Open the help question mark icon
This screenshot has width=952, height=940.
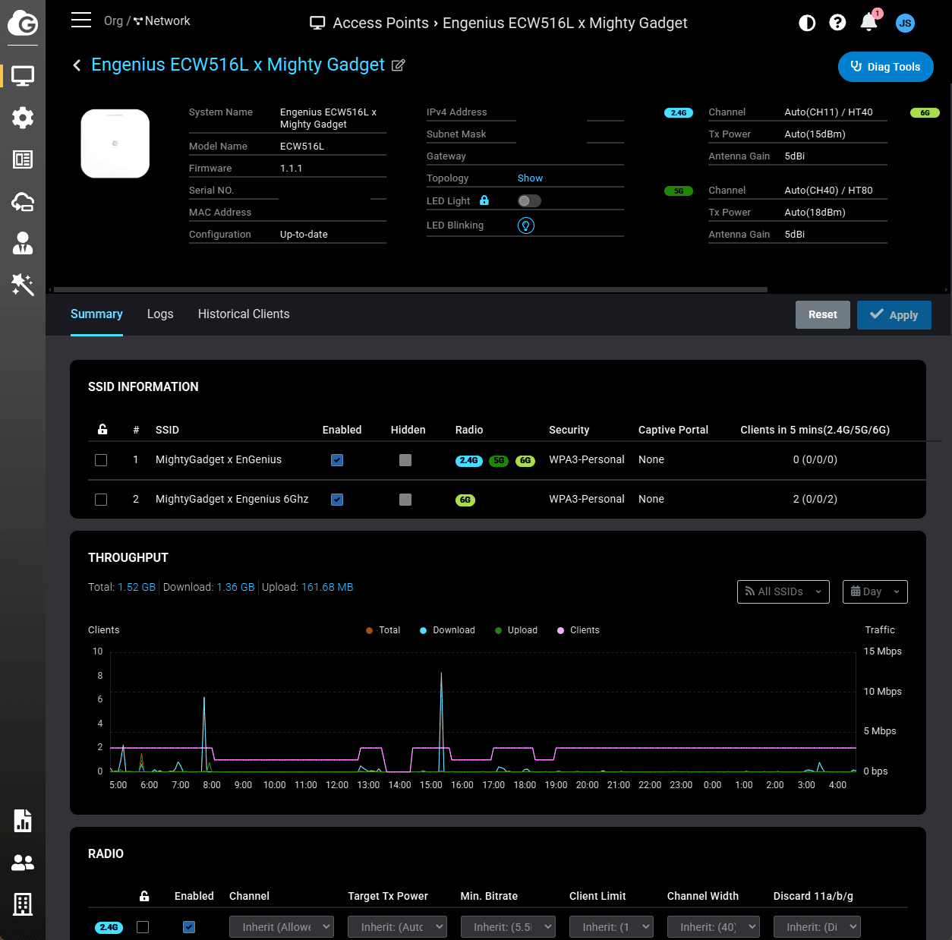837,23
